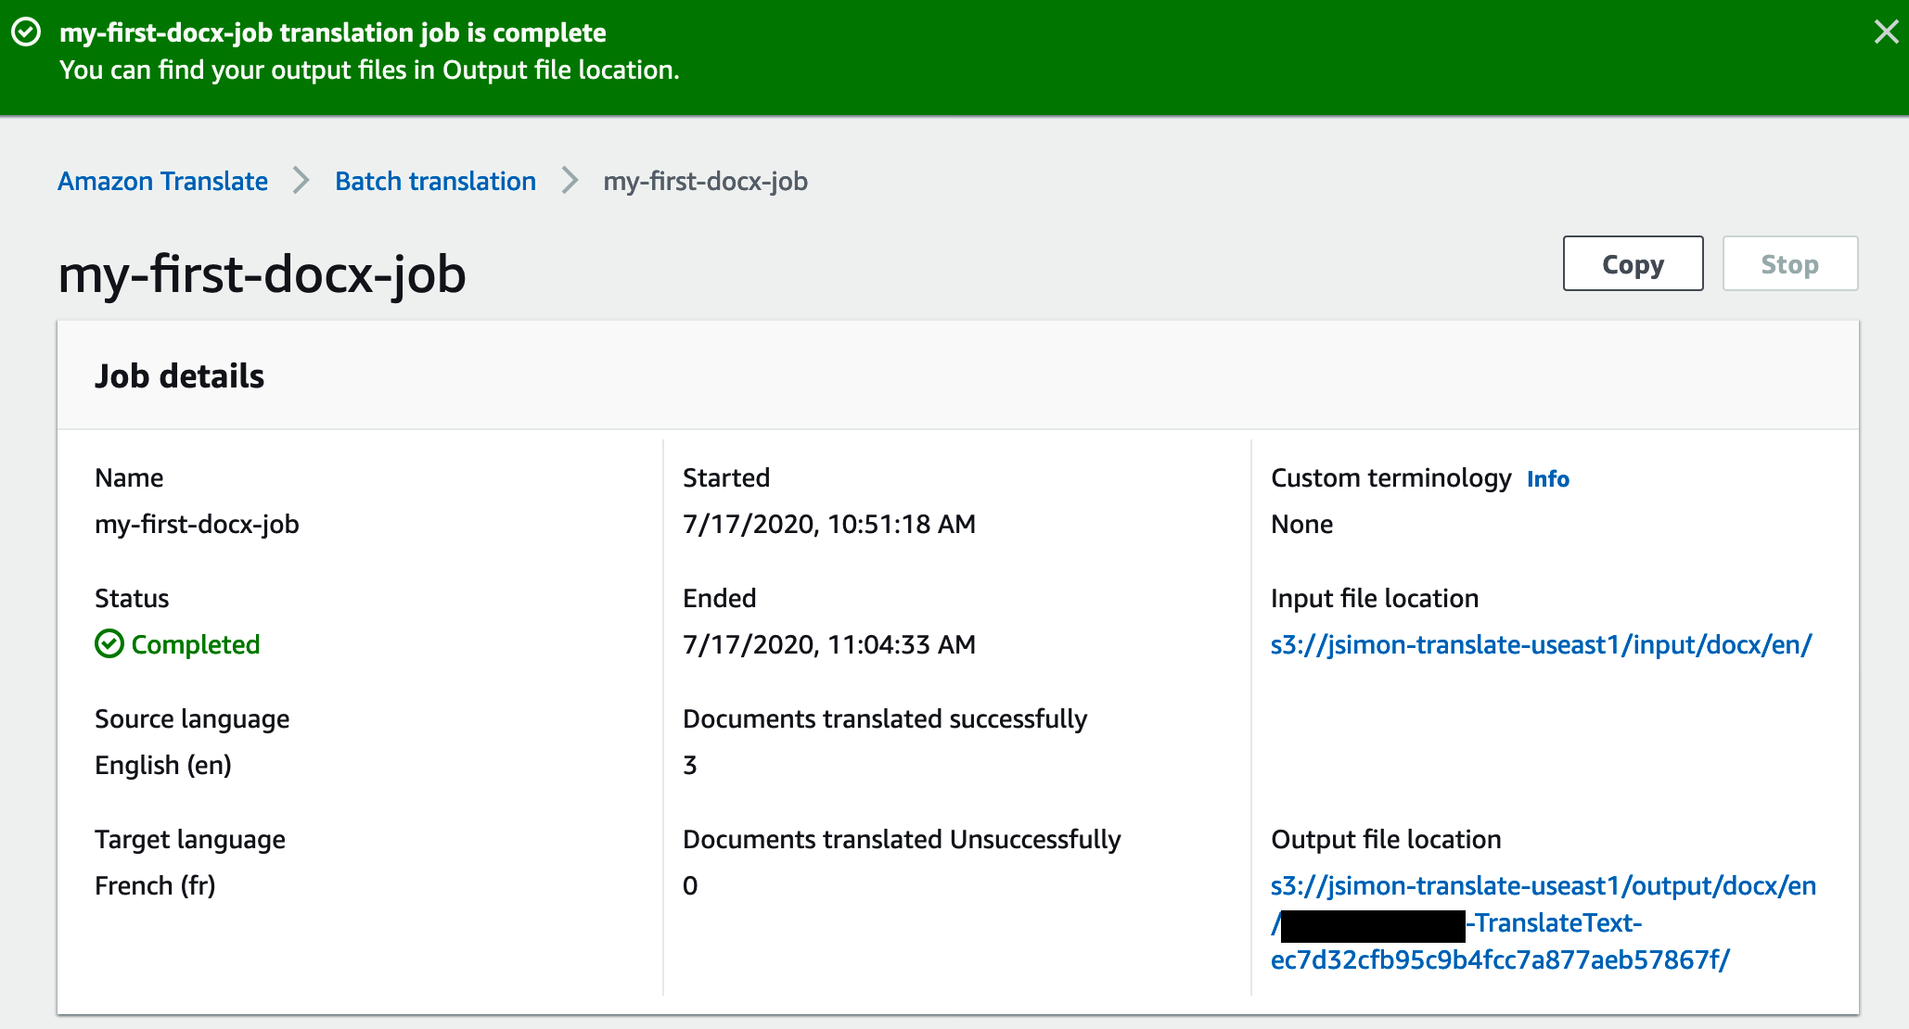Open the Amazon Translate breadcrumb link
The width and height of the screenshot is (1909, 1029).
(x=162, y=182)
